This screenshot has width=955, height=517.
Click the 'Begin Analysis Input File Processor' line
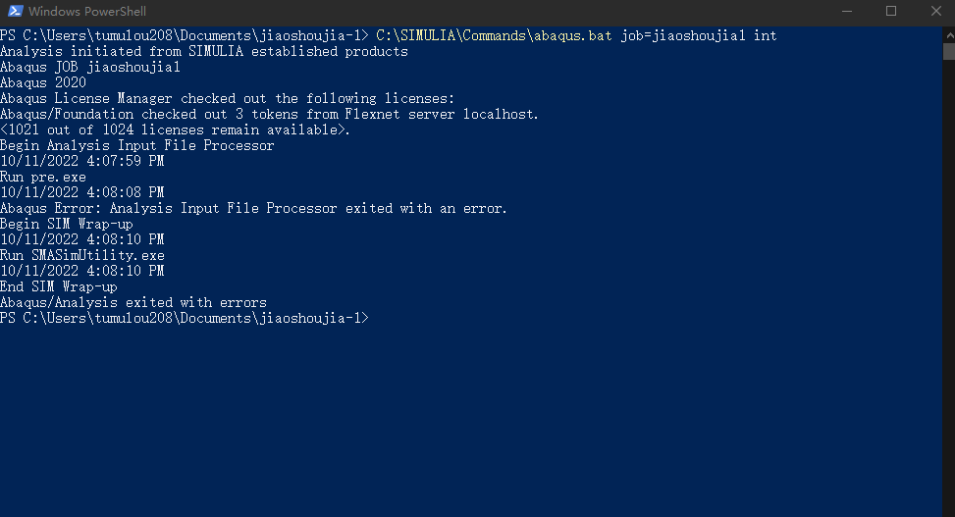click(136, 145)
